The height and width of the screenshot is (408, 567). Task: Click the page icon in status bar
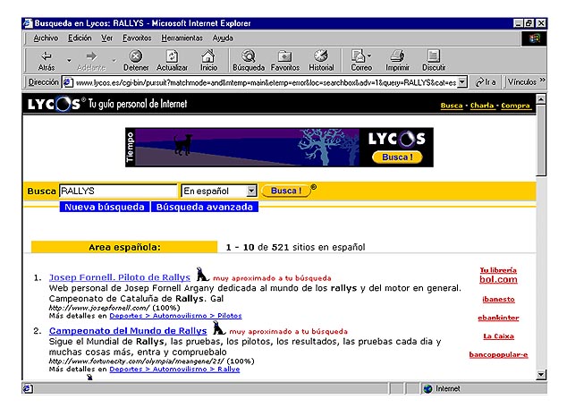click(x=28, y=388)
